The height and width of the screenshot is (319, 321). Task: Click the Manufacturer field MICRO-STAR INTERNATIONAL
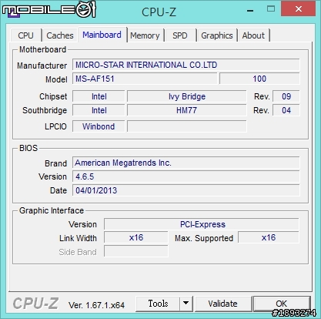click(x=186, y=65)
